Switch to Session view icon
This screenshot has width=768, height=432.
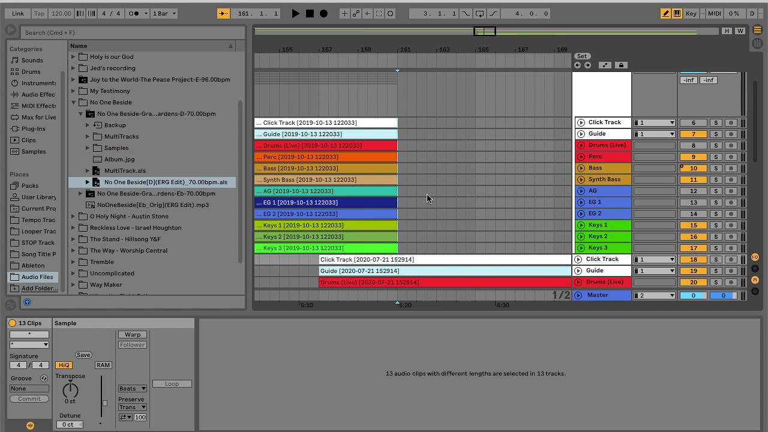pyautogui.click(x=757, y=44)
